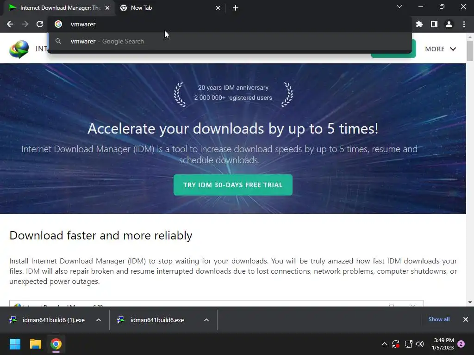Image resolution: width=474 pixels, height=355 pixels.
Task: Click the page vertical scrollbar thumb
Action: pyautogui.click(x=470, y=50)
